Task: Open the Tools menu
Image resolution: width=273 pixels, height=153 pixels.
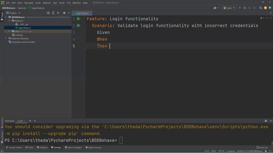Action: 62,3
